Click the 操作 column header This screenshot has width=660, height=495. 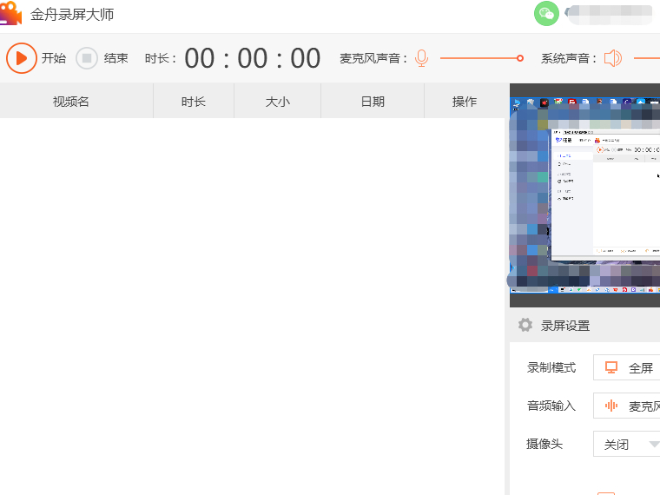(465, 102)
